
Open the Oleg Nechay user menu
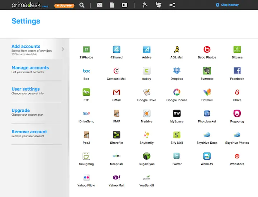pyautogui.click(x=227, y=5)
